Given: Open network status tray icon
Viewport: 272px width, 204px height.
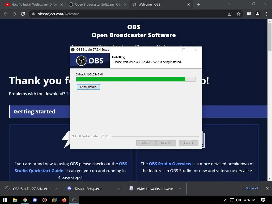Looking at the screenshot, I should [232, 200].
